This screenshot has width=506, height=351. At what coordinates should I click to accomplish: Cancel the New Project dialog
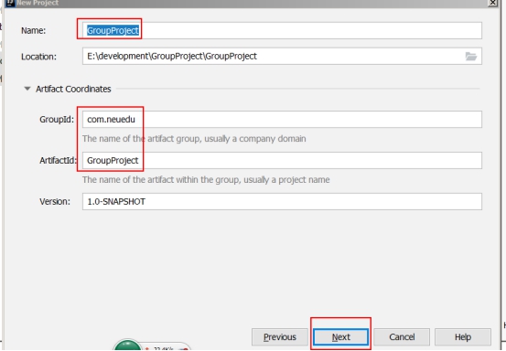point(402,336)
